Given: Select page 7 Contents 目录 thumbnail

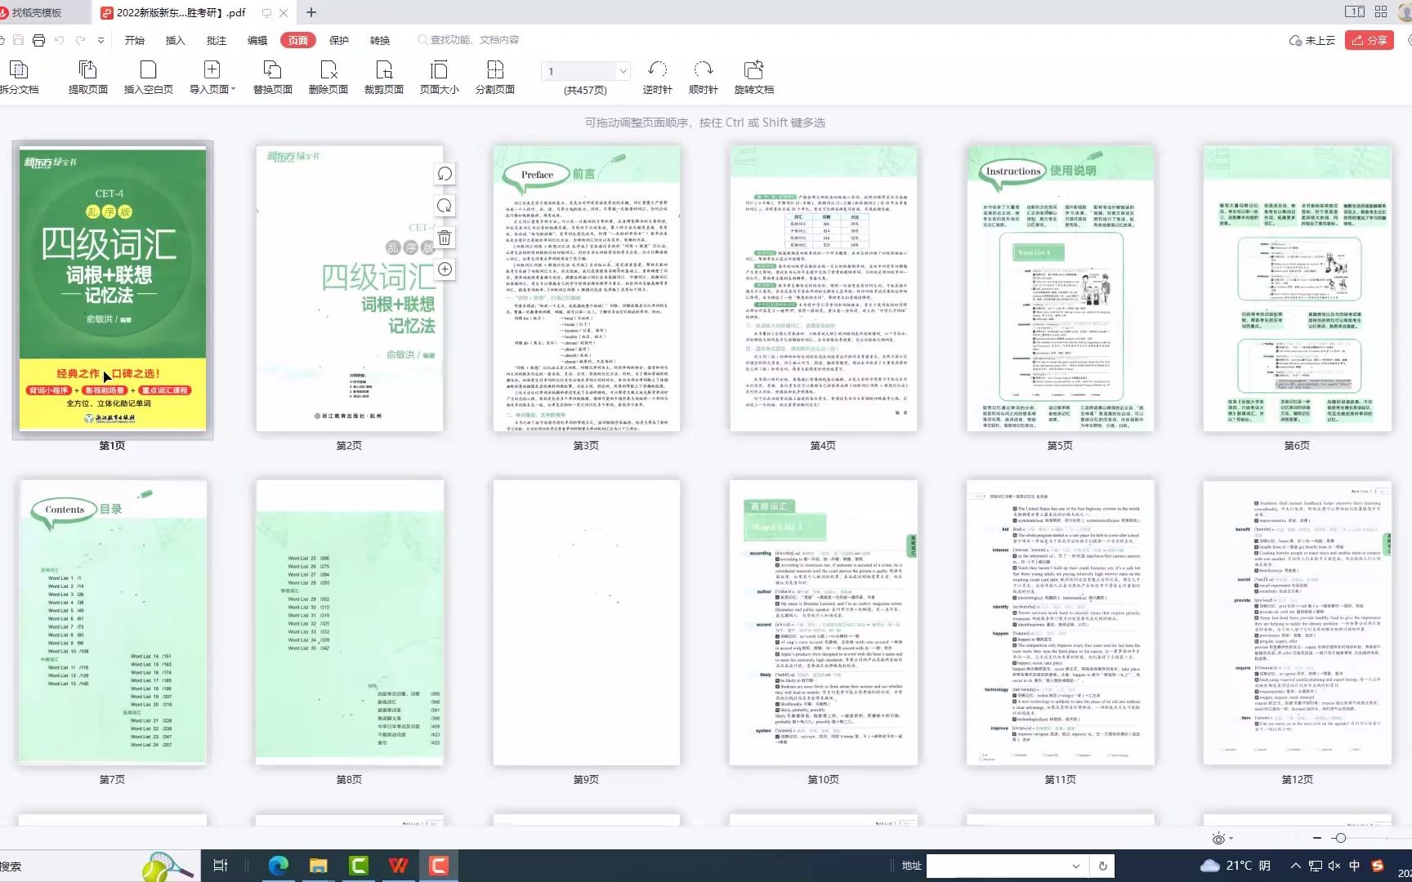Looking at the screenshot, I should [x=113, y=622].
